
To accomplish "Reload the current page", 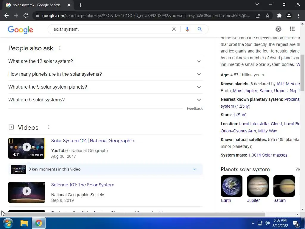I will [x=26, y=16].
